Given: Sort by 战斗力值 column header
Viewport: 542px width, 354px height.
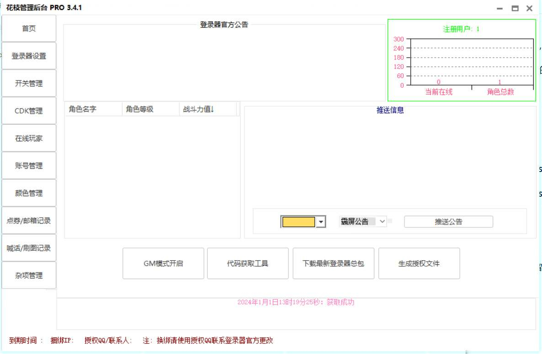Looking at the screenshot, I should (x=208, y=109).
